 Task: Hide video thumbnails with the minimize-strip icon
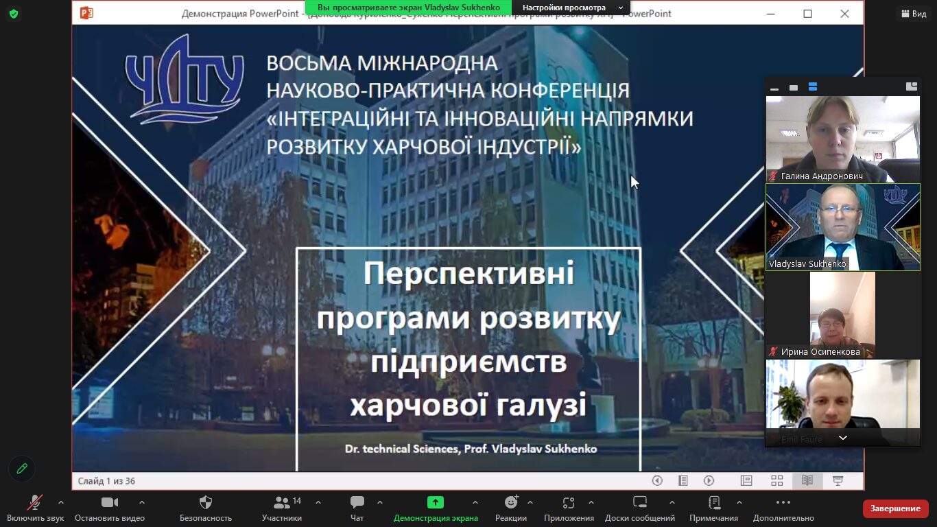coord(774,88)
